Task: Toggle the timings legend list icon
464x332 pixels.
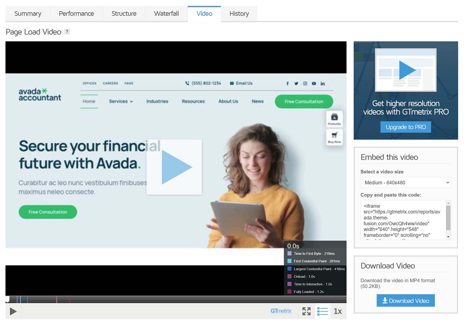Action: [x=323, y=311]
